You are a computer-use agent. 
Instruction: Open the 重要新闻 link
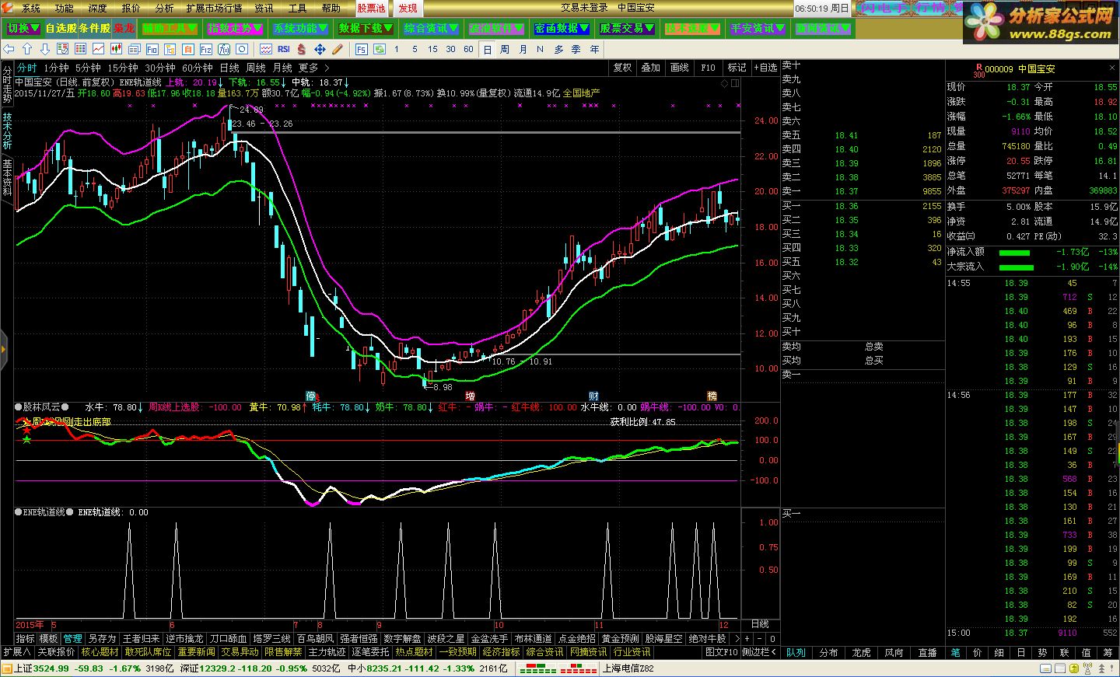[x=196, y=652]
